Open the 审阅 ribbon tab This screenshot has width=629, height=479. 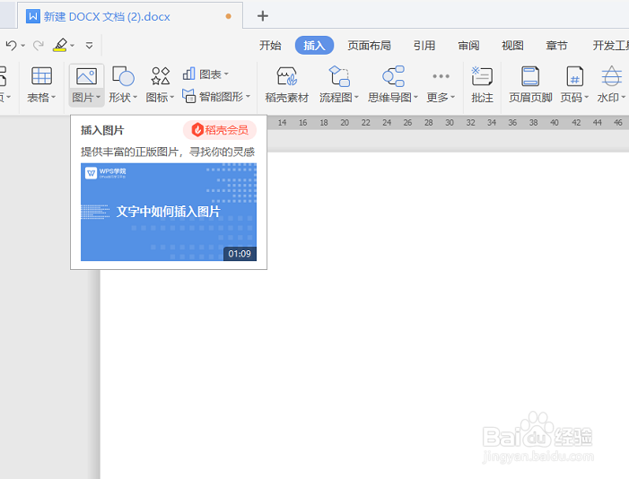(468, 46)
